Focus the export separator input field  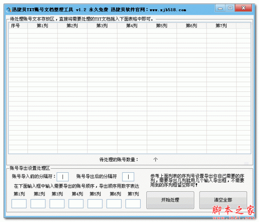pos(128,177)
